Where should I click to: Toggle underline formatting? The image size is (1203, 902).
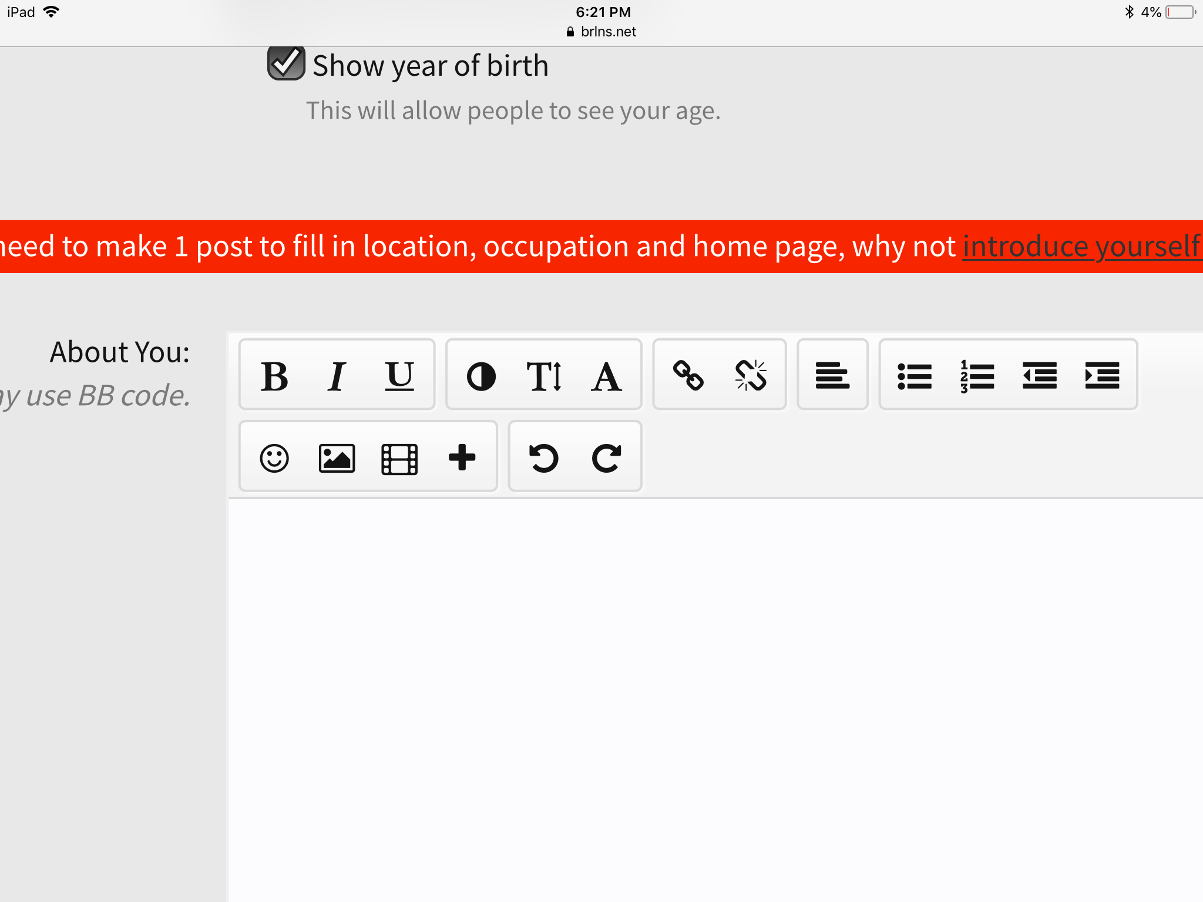click(x=399, y=376)
